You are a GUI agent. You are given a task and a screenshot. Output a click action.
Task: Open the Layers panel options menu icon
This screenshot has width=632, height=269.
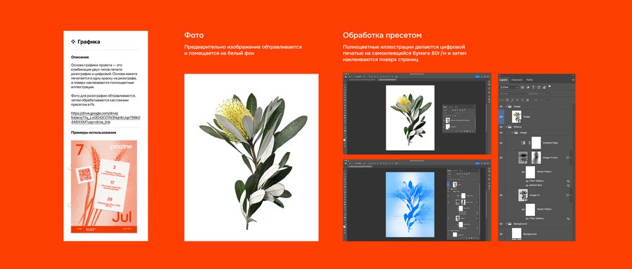[x=573, y=80]
